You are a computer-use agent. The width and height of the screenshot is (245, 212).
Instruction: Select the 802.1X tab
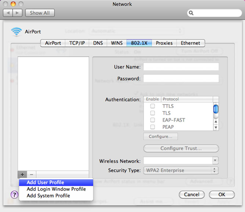tap(139, 43)
